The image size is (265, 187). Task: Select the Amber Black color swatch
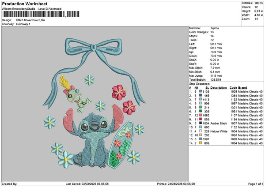(201, 123)
